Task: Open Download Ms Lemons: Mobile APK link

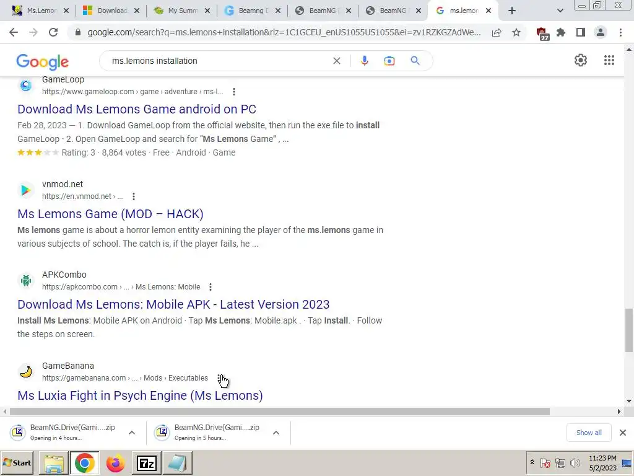Action: click(173, 304)
